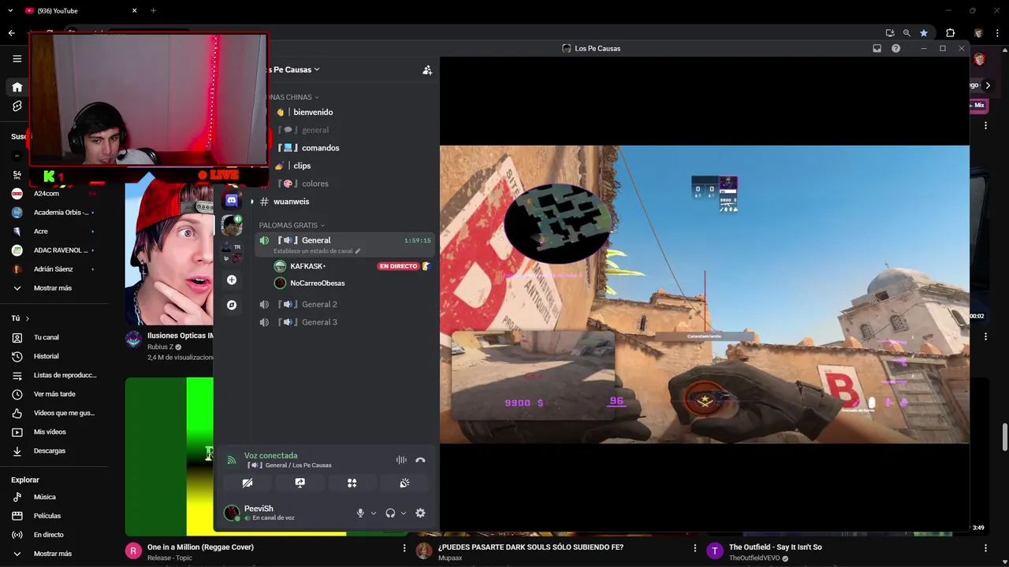Viewport: 1009px width, 567px height.
Task: Open Discord help question mark icon
Action: 895,49
